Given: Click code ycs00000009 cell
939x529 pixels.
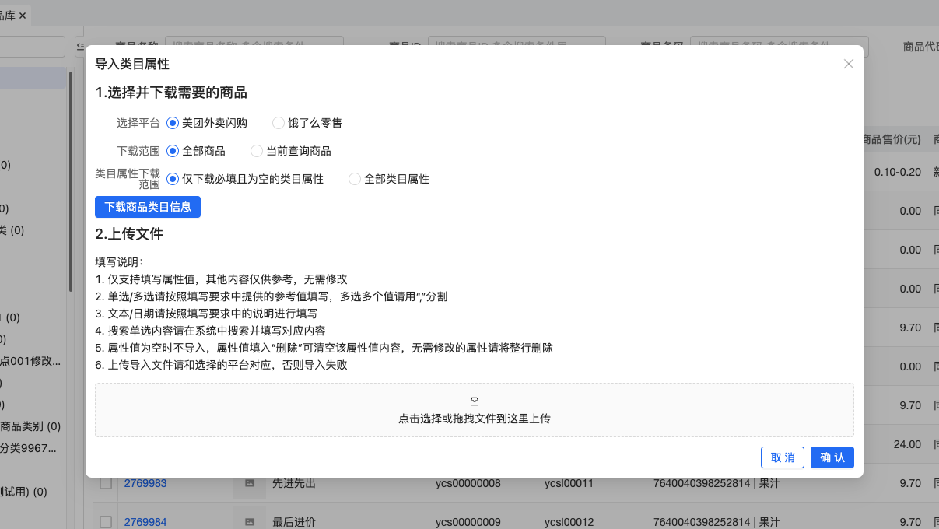Looking at the screenshot, I should 468,522.
